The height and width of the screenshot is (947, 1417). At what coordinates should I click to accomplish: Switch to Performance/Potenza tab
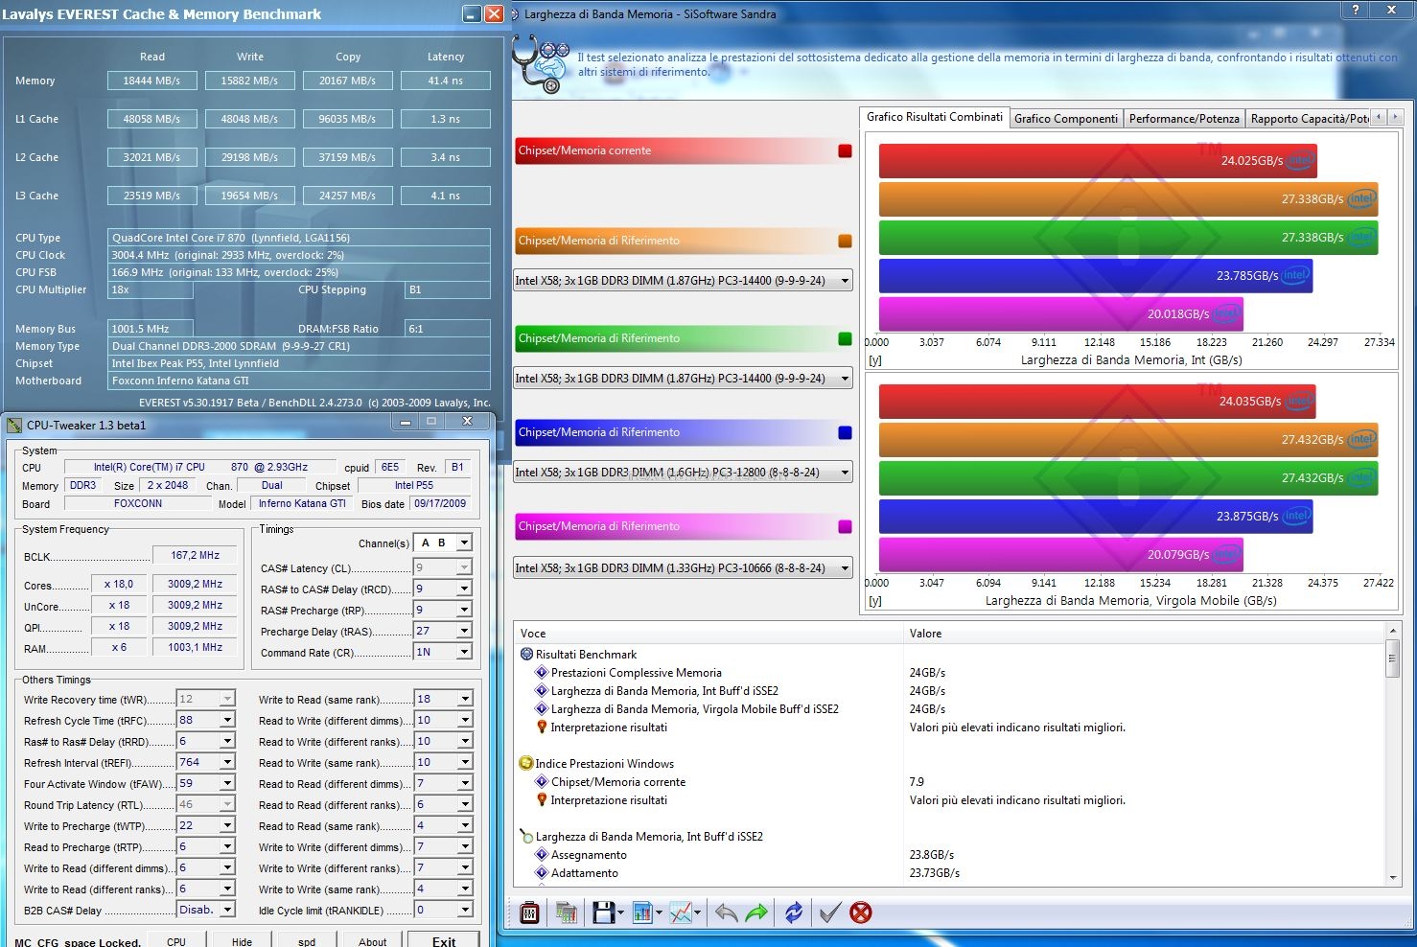pos(1184,119)
